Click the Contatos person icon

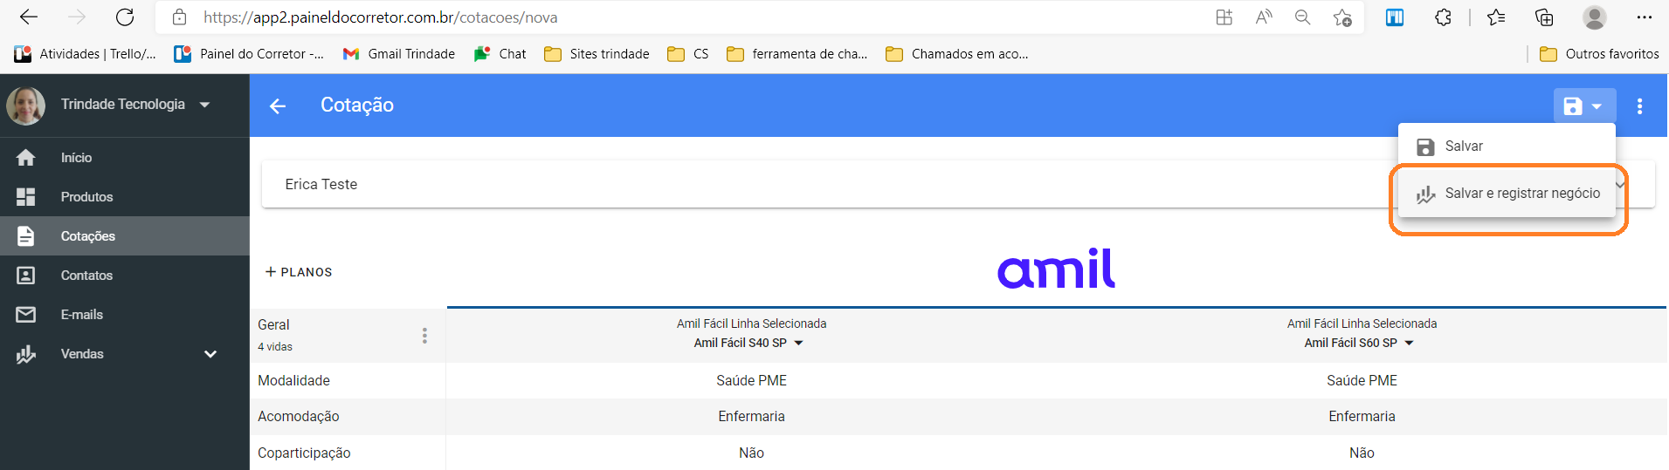(26, 276)
